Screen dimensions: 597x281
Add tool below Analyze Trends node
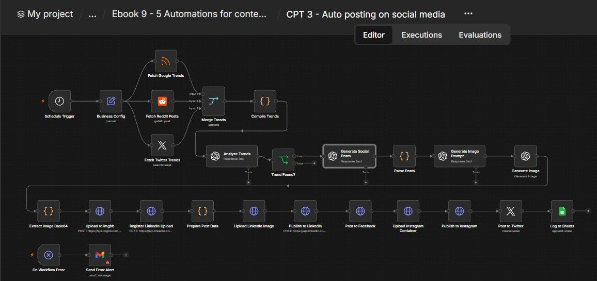[x=248, y=182]
